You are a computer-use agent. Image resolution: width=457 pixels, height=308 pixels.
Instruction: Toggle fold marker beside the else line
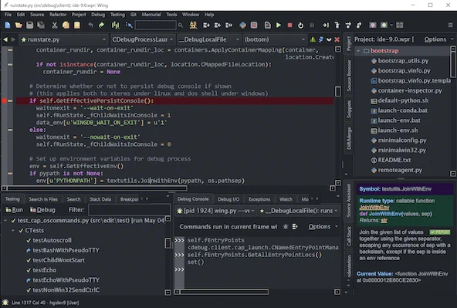click(x=10, y=130)
